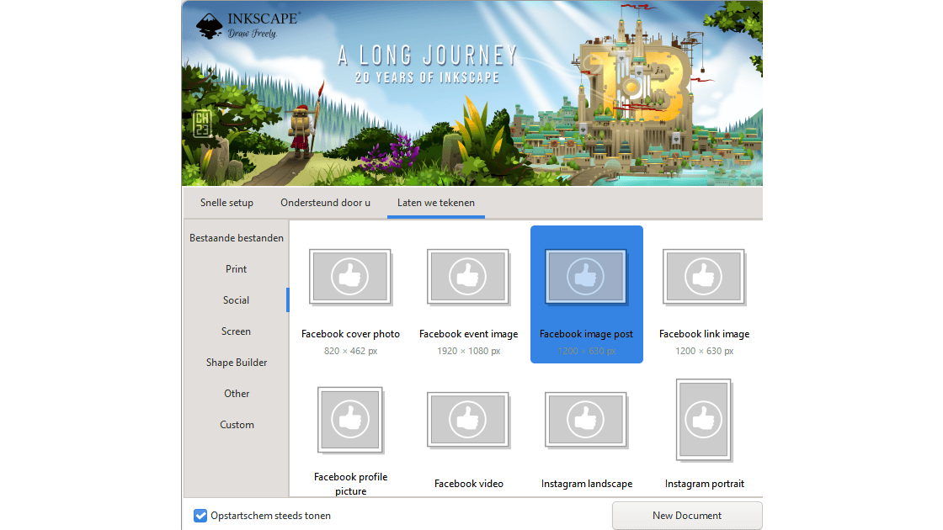Close the welcome dialog with the X
943x530 pixels.
(x=755, y=15)
